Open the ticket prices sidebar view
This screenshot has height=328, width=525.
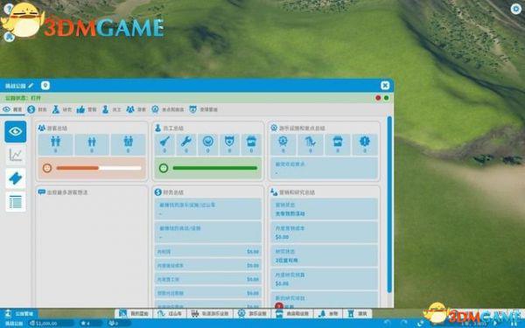[x=16, y=178]
